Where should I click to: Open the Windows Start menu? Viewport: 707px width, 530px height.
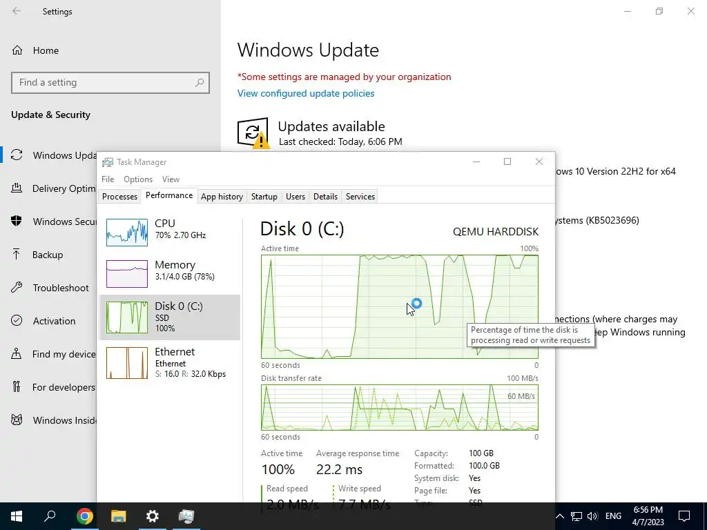point(17,516)
